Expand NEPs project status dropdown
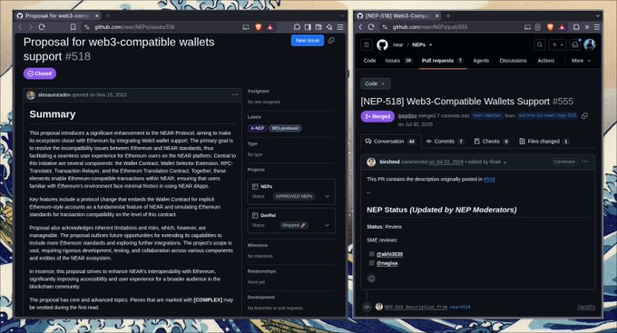This screenshot has width=617, height=333. pyautogui.click(x=327, y=196)
